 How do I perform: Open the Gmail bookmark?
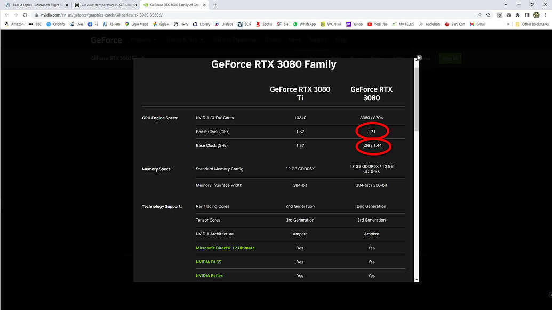478,24
